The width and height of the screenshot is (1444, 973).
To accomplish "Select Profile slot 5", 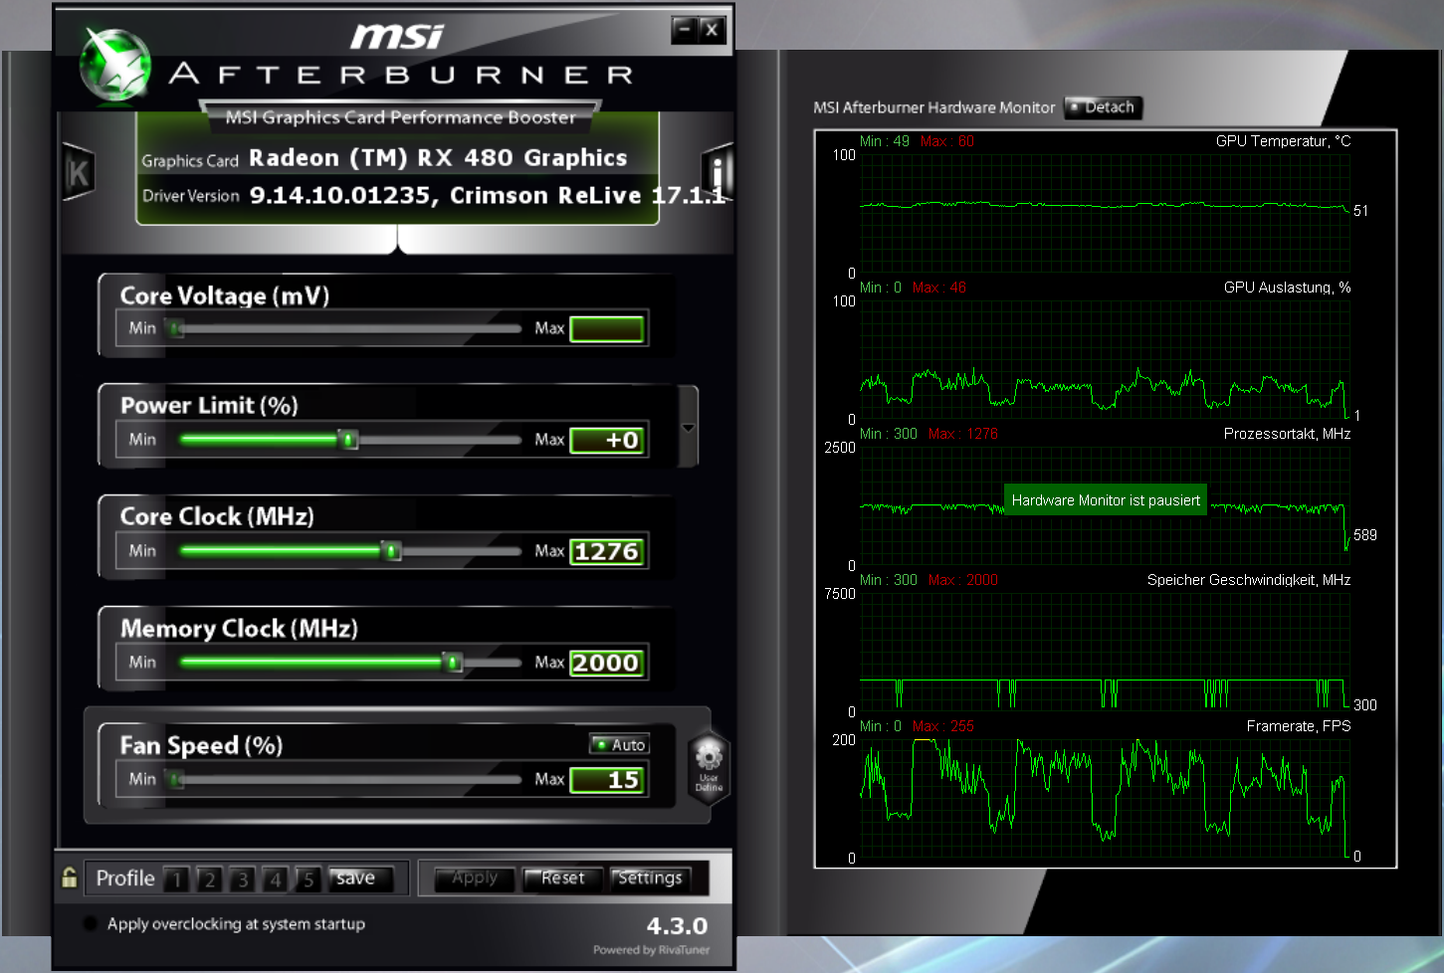I will (308, 879).
